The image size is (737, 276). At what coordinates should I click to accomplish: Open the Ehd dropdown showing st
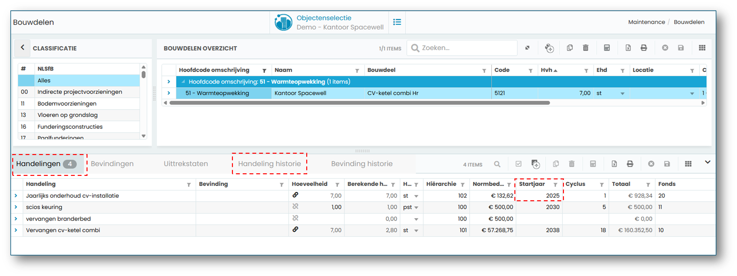622,93
